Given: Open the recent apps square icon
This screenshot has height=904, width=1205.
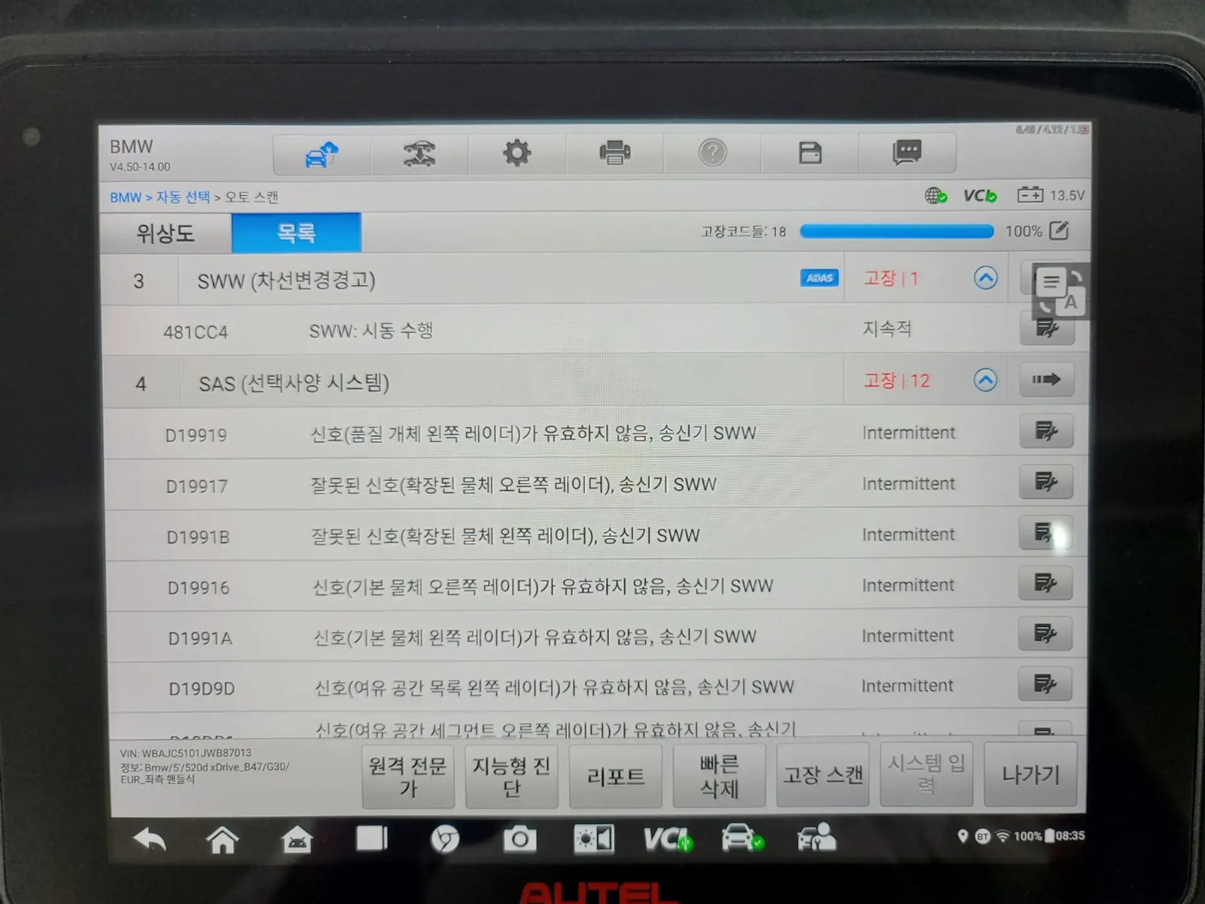Looking at the screenshot, I should [x=372, y=839].
